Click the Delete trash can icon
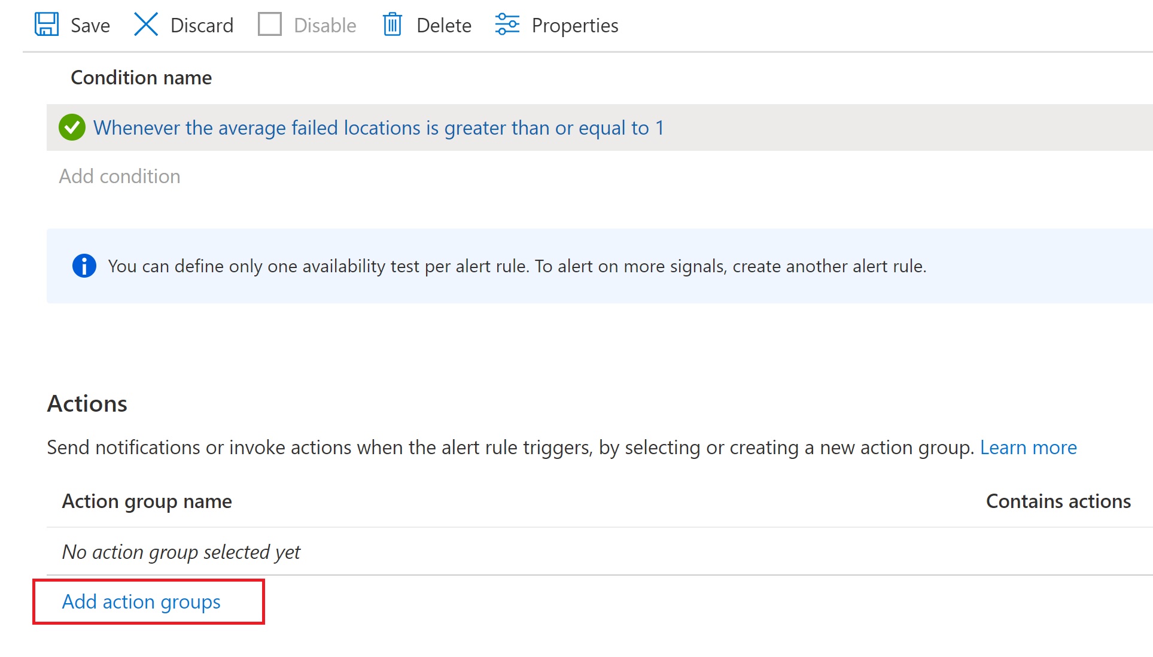This screenshot has width=1153, height=657. click(392, 25)
